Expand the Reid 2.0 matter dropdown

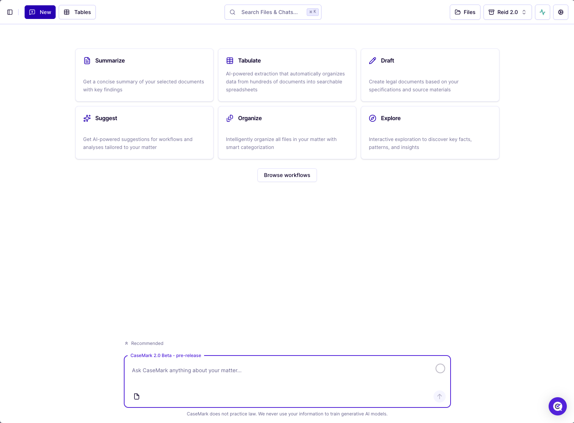tap(507, 12)
